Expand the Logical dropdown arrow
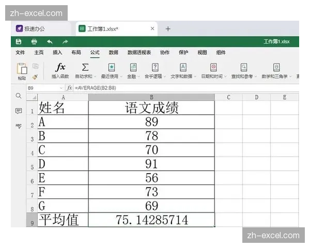 (165, 76)
